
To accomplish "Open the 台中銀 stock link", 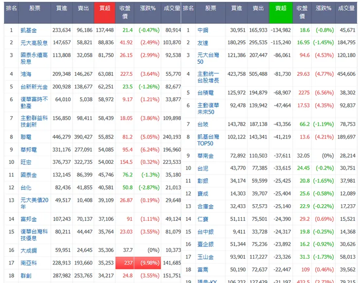I will (205, 232).
